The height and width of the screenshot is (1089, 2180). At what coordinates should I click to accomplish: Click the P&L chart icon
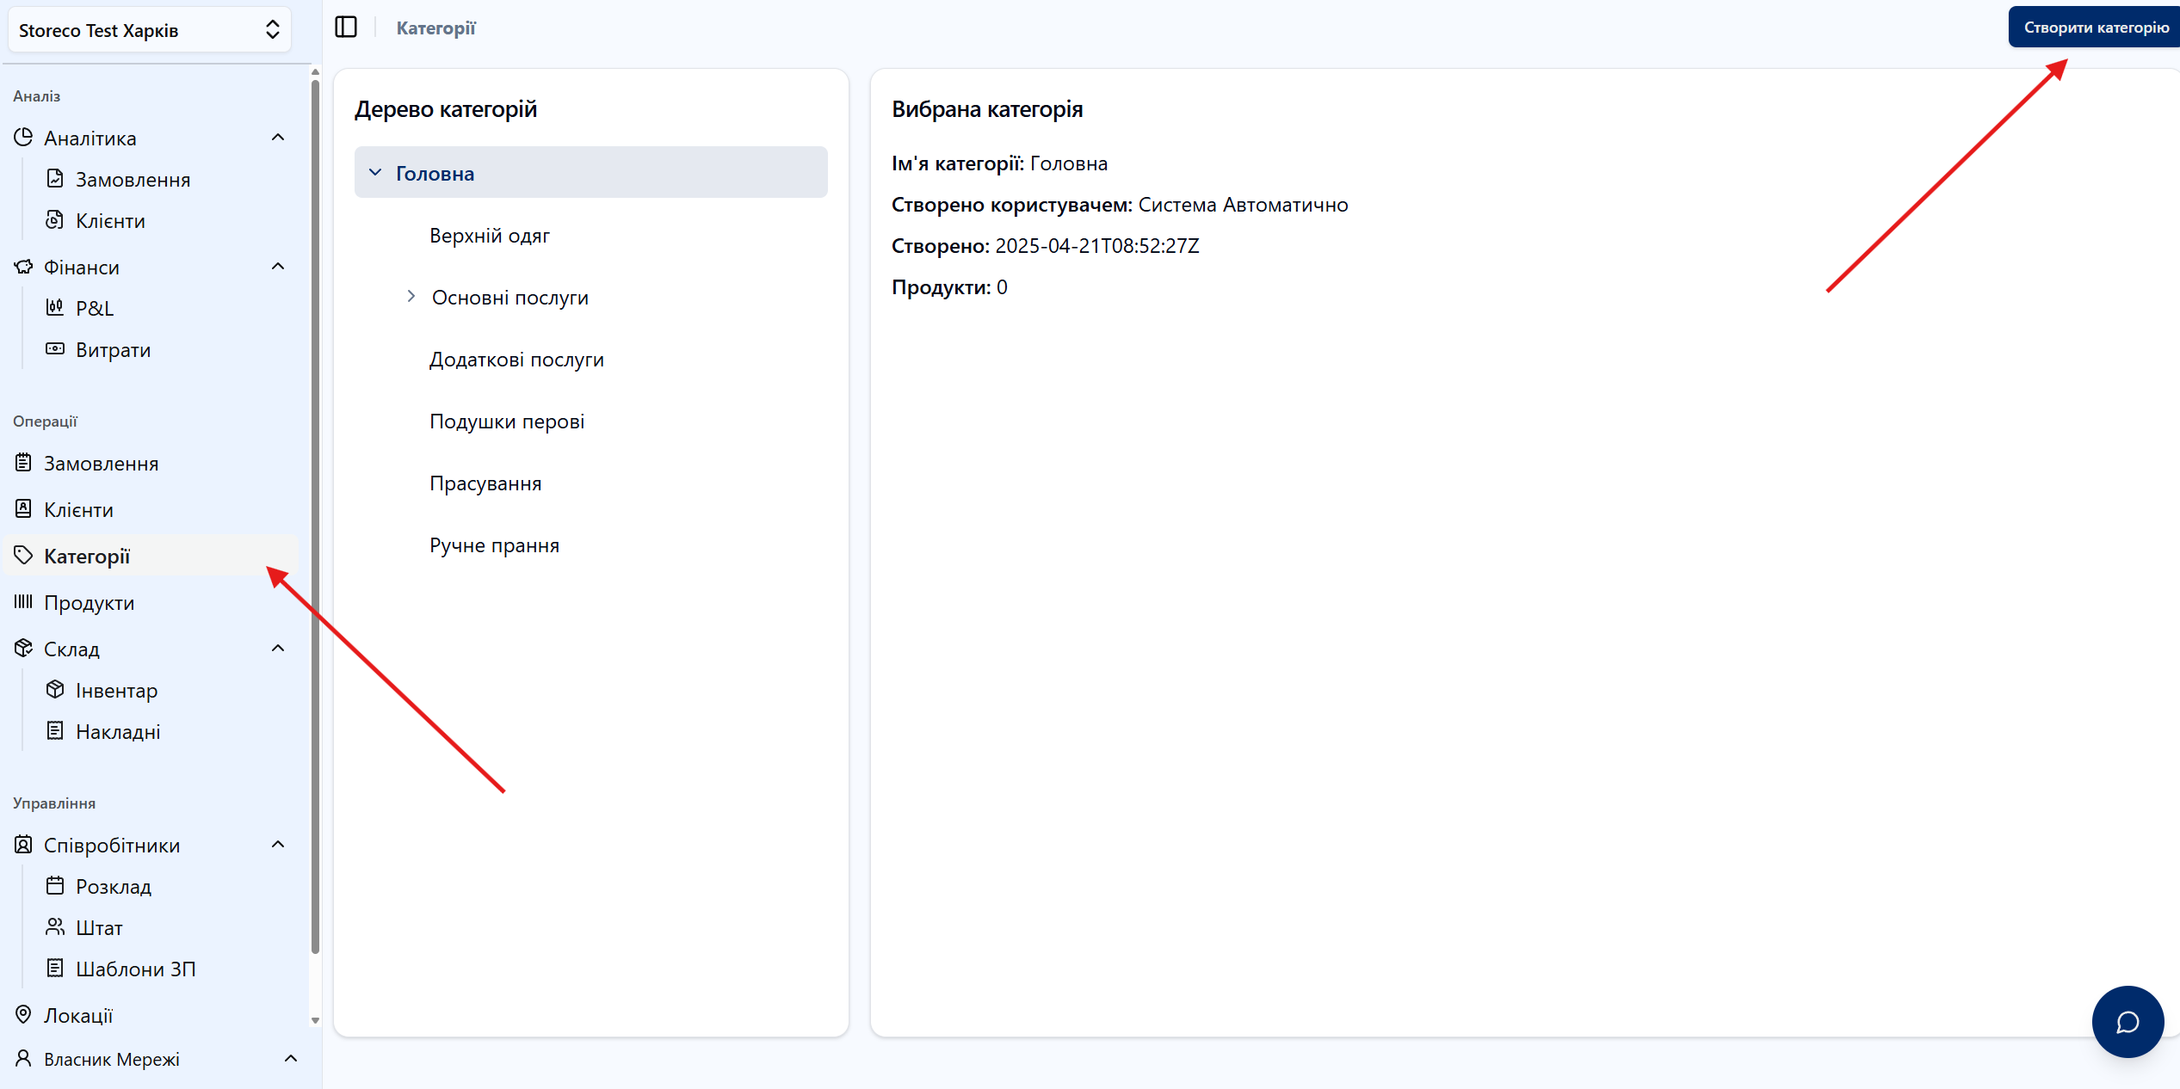click(55, 307)
